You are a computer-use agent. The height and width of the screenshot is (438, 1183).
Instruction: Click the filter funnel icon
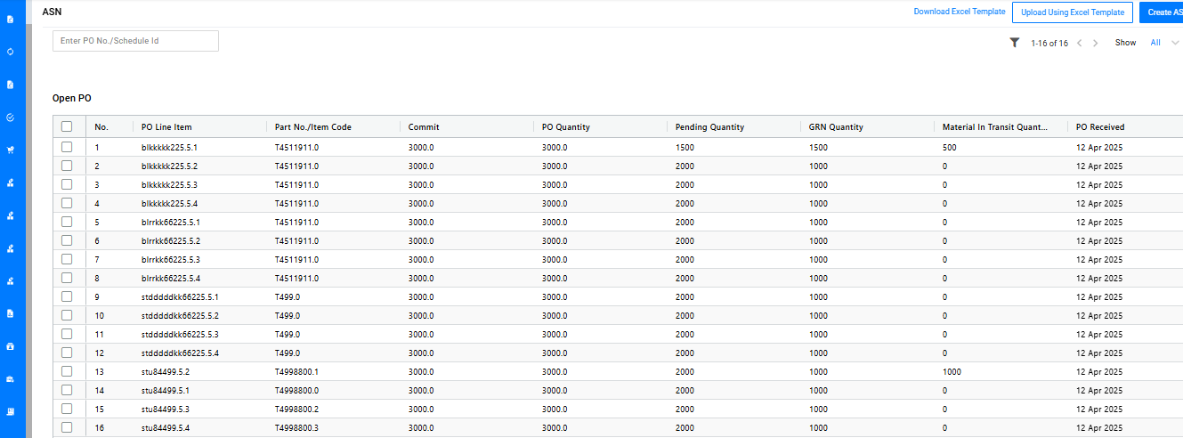(x=1014, y=43)
